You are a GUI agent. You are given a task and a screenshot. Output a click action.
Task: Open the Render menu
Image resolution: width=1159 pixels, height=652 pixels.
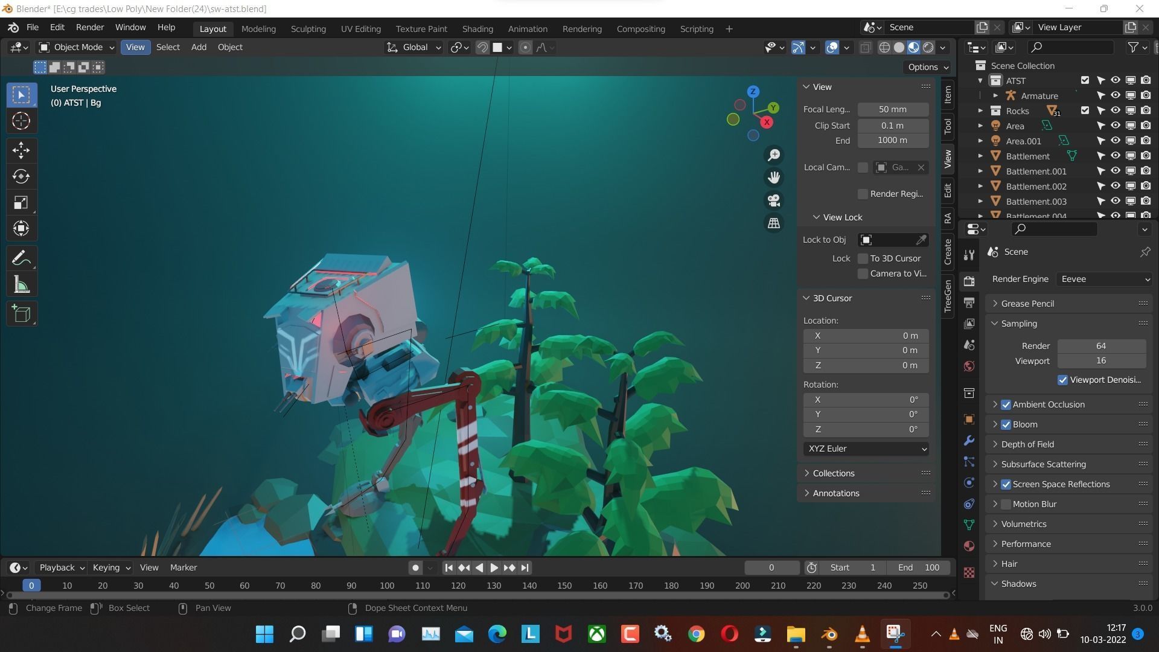point(89,28)
